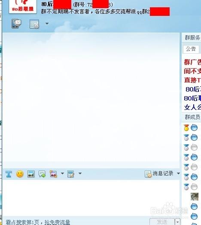Image resolution: width=201 pixels, height=225 pixels.
Task: Click the calculator notepad tool icon
Action: (71, 174)
